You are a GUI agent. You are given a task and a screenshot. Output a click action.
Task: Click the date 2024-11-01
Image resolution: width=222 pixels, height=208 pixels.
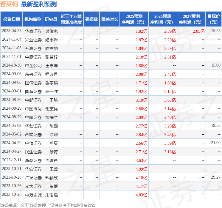12,57
